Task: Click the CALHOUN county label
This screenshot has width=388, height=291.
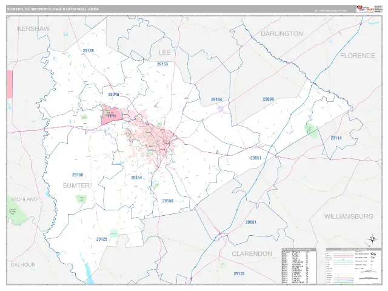Action: [23, 265]
